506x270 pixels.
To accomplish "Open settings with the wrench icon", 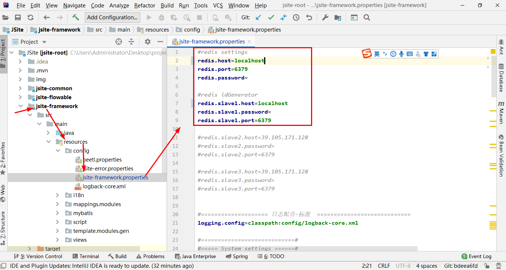I will (x=325, y=17).
